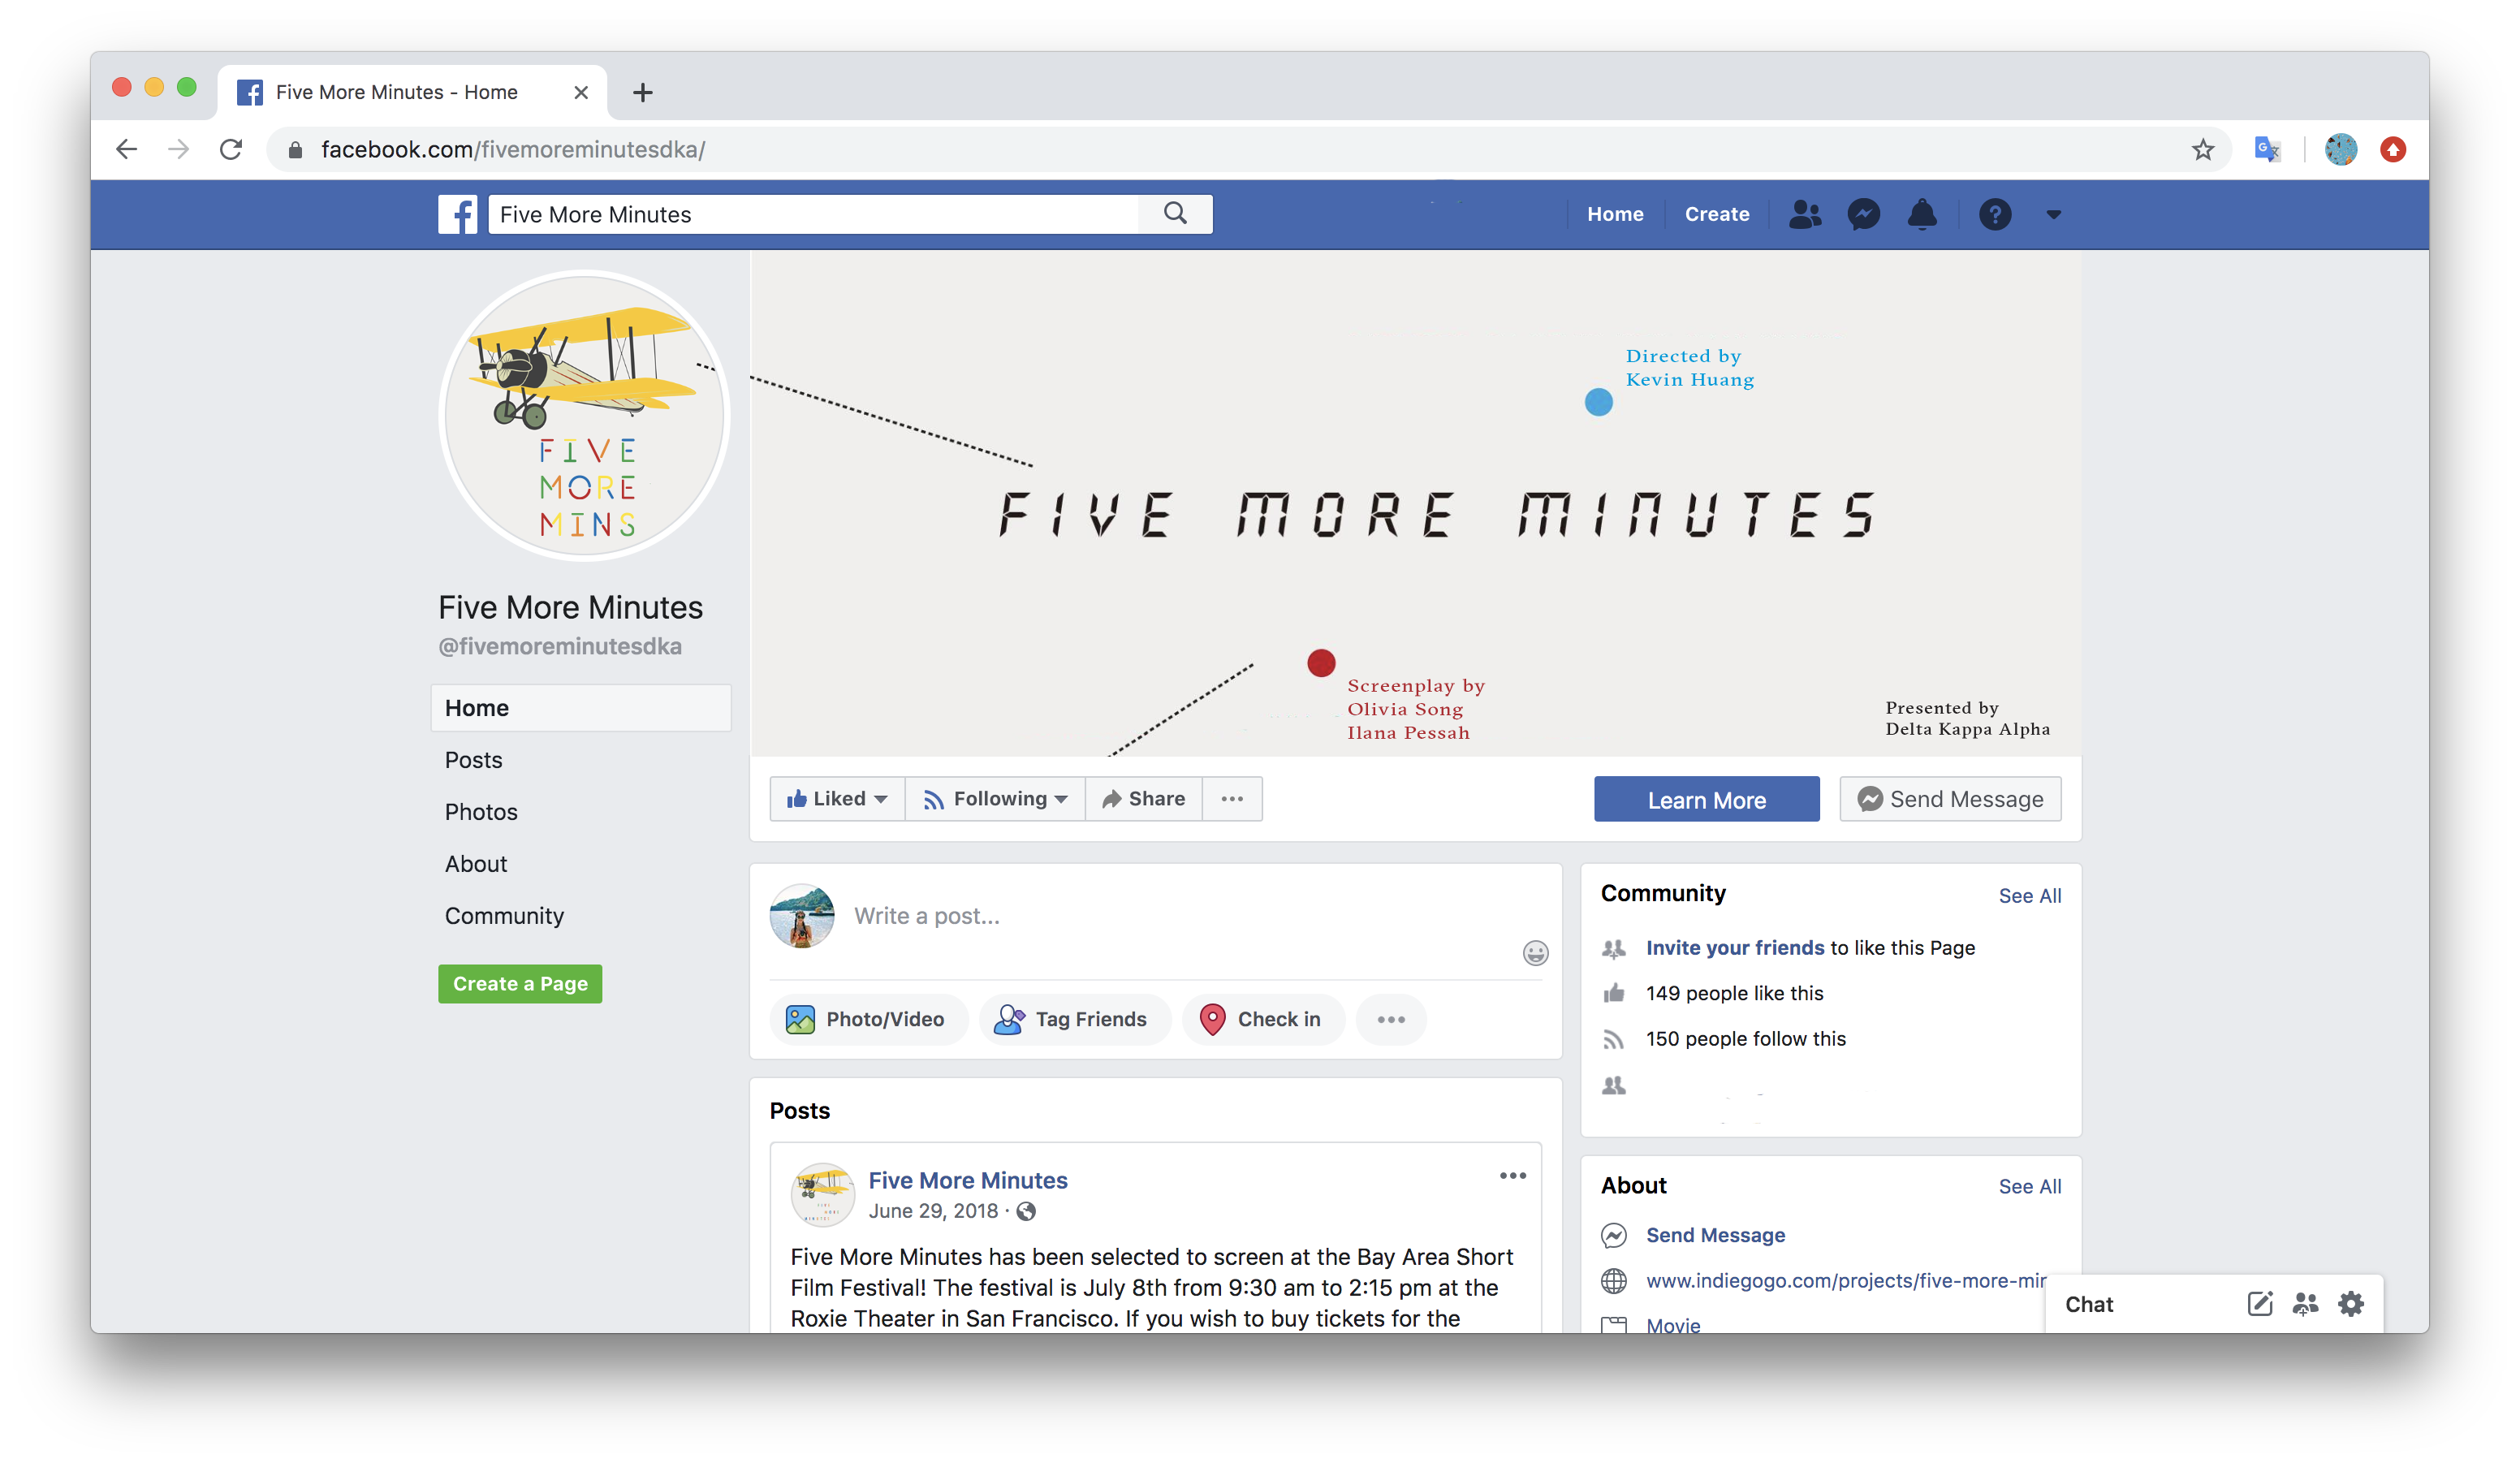Click the browser forward arrow
The width and height of the screenshot is (2520, 1463).
(178, 149)
